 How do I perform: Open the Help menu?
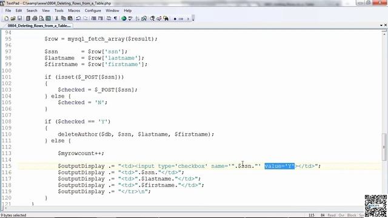click(128, 11)
